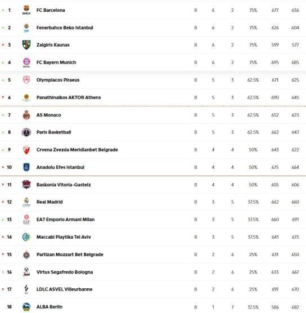
Task: Click the Olympiacos Piraeus team logo
Action: coord(26,80)
